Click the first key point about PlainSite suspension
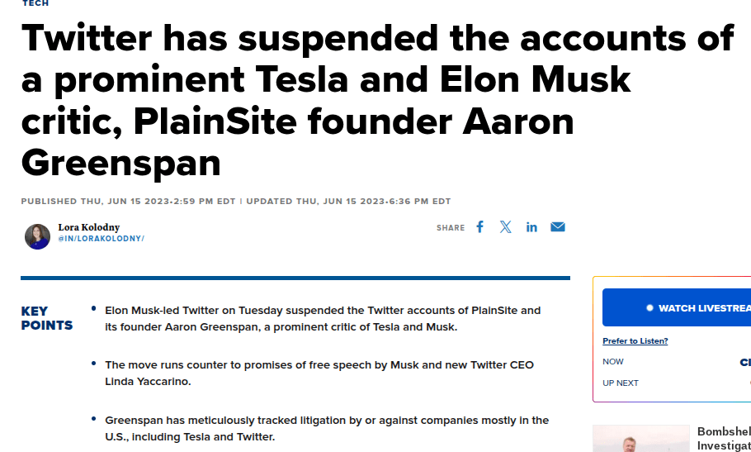751x452 pixels. click(x=322, y=318)
